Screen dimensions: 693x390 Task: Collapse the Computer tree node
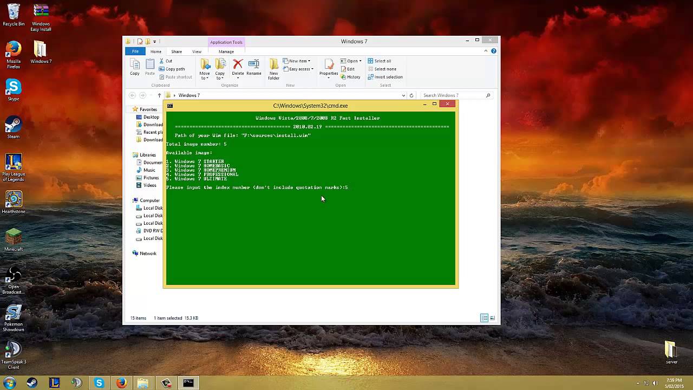pos(135,200)
